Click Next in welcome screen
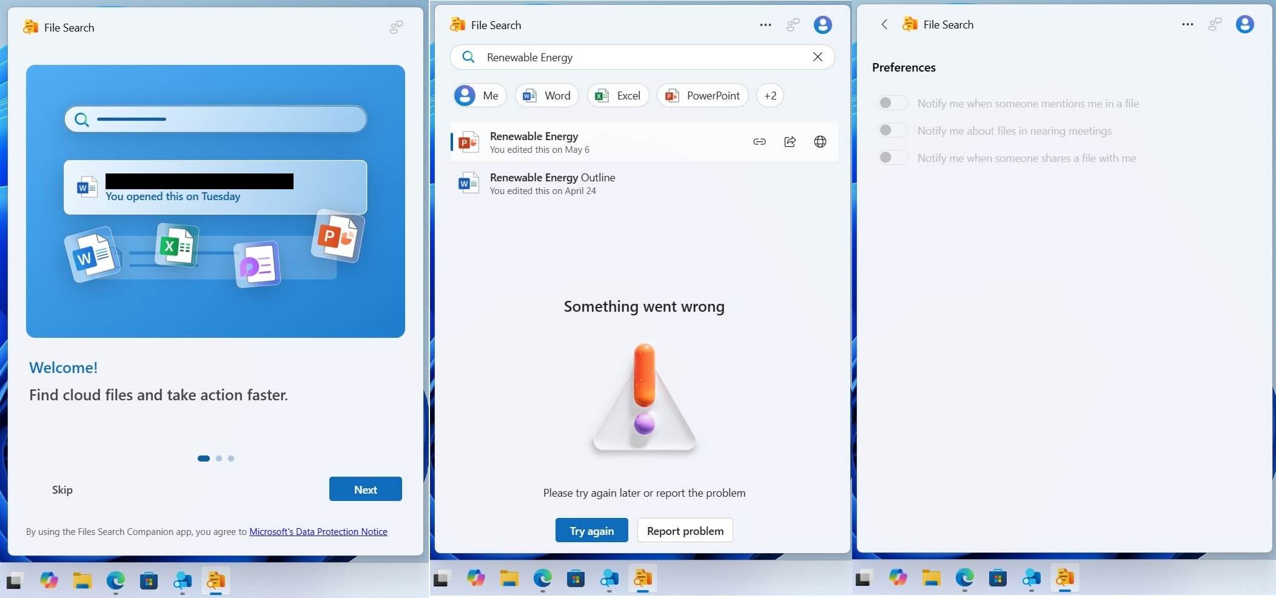This screenshot has height=598, width=1276. coord(366,489)
